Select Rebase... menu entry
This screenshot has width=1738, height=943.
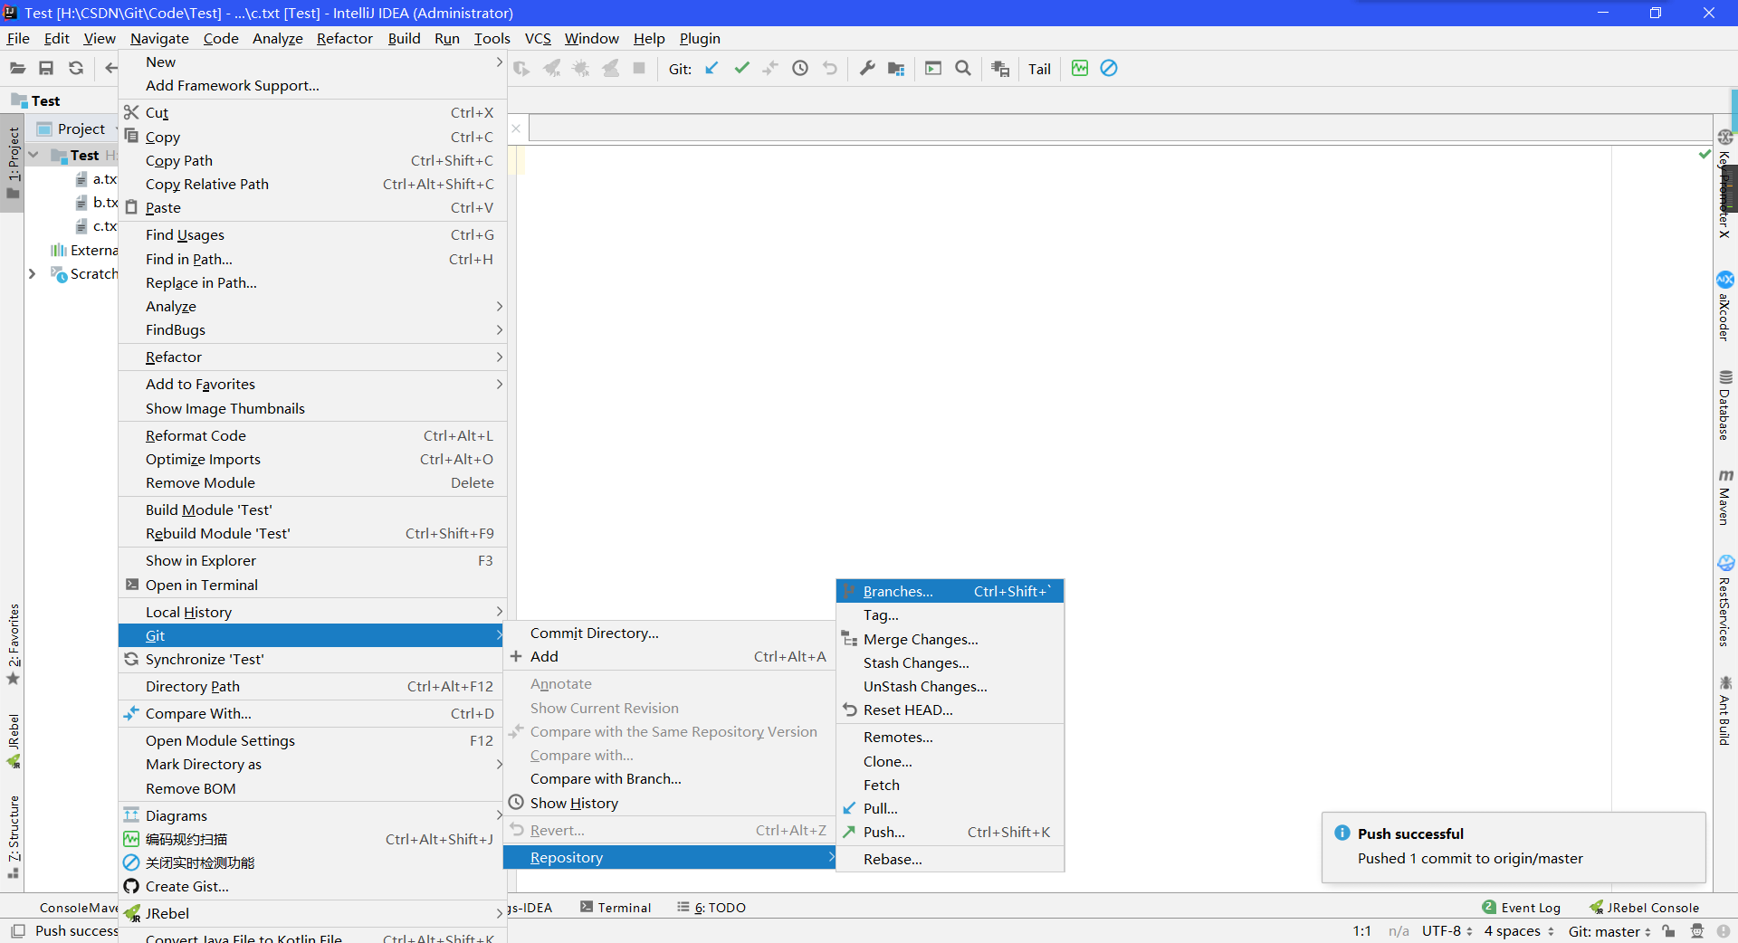(950, 859)
